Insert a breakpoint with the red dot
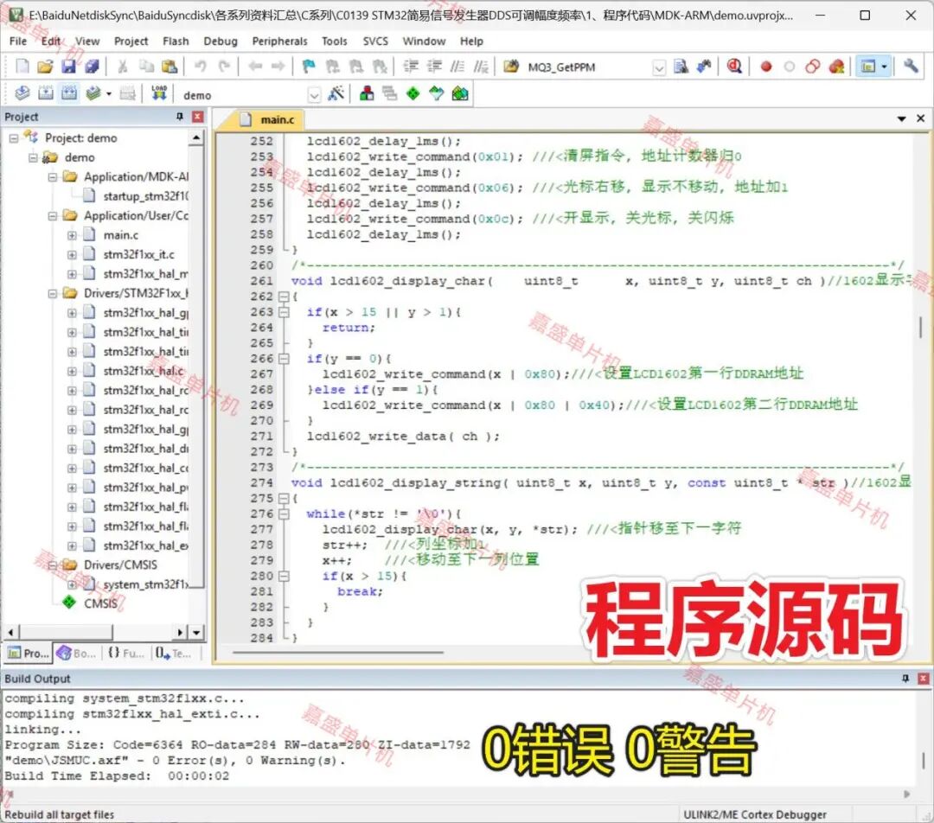 point(766,67)
